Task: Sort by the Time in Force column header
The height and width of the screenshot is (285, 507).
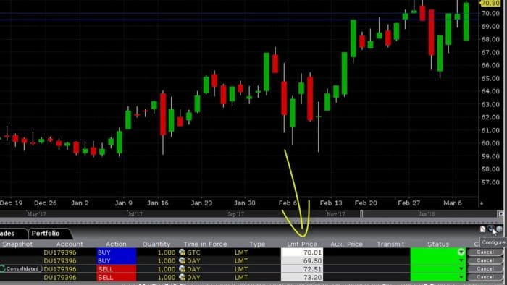Action: tap(205, 244)
